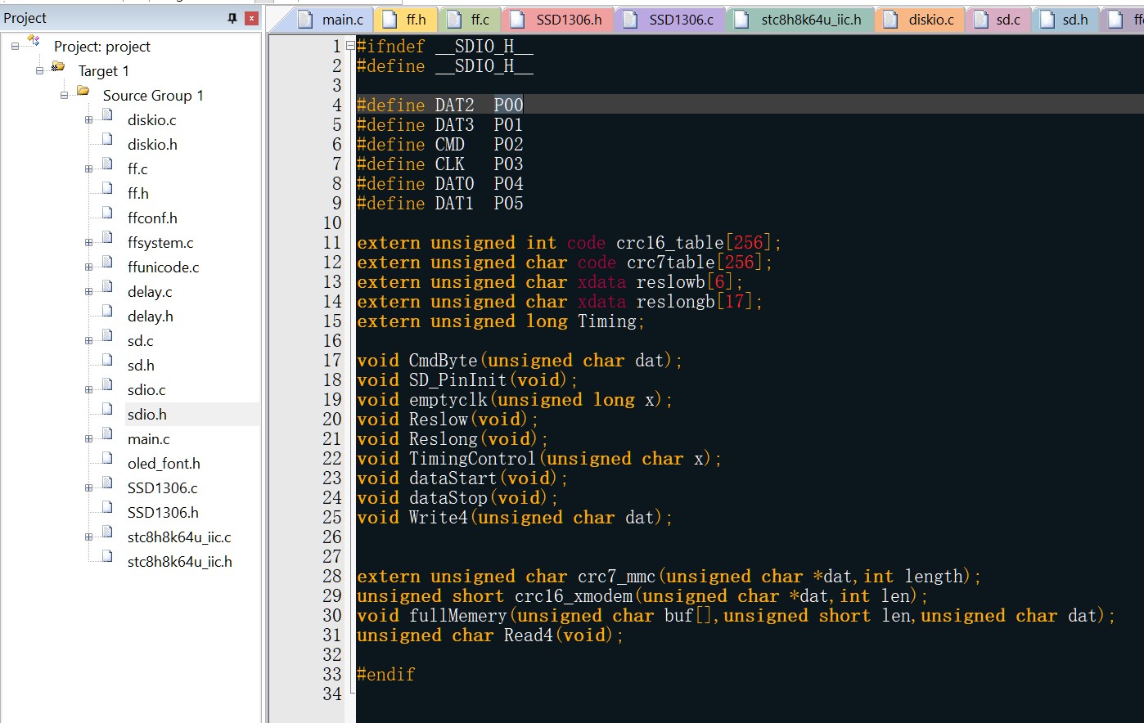Collapse the Target 1 node
This screenshot has width=1144, height=723.
coord(39,71)
